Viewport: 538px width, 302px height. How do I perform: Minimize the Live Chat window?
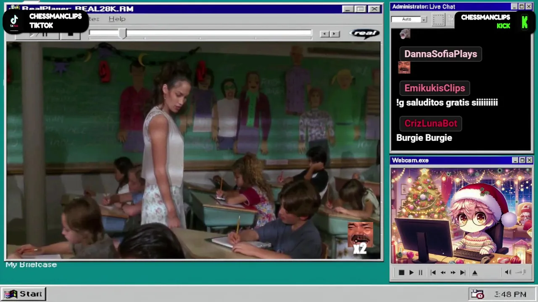click(x=514, y=7)
